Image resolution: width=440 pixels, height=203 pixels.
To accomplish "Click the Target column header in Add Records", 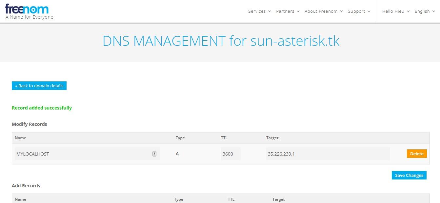I will pyautogui.click(x=278, y=199).
